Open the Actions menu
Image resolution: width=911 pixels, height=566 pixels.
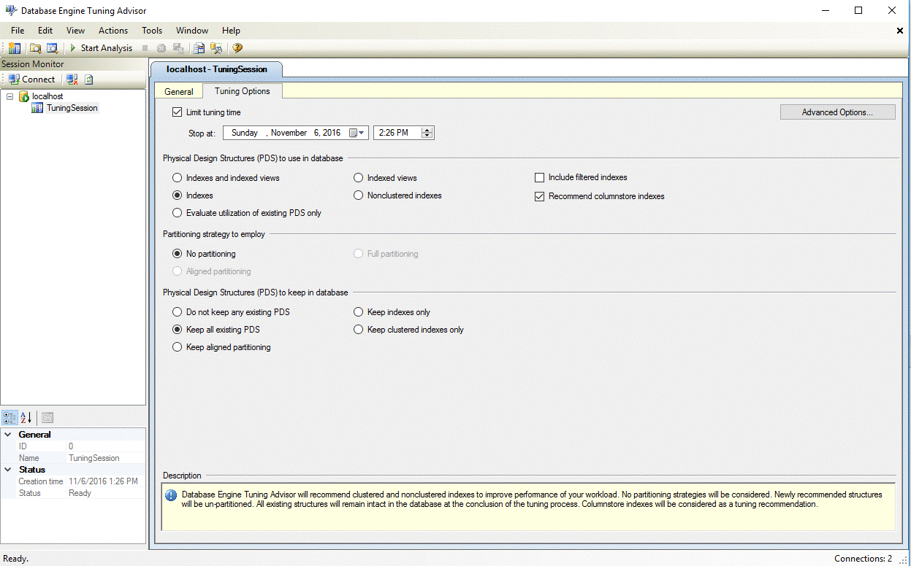click(113, 31)
